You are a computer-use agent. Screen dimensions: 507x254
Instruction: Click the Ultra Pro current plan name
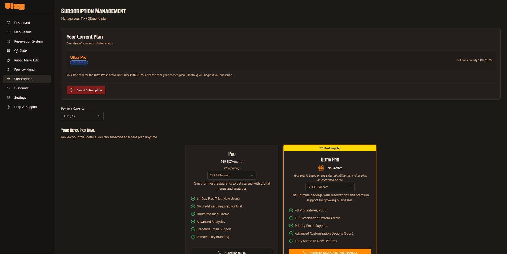[78, 57]
